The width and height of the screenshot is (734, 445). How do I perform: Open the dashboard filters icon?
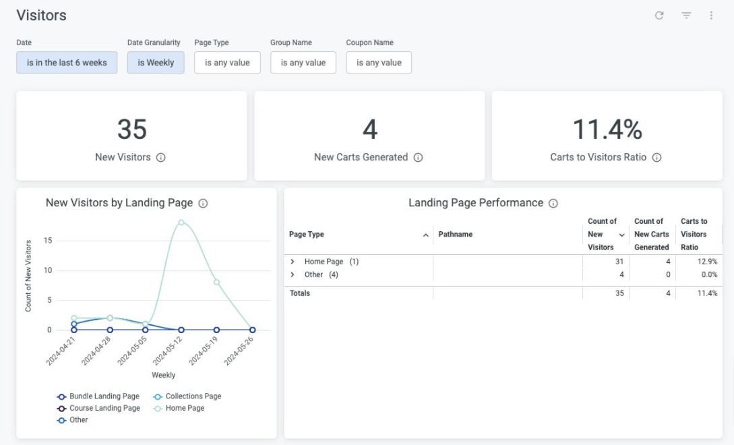[x=685, y=15]
